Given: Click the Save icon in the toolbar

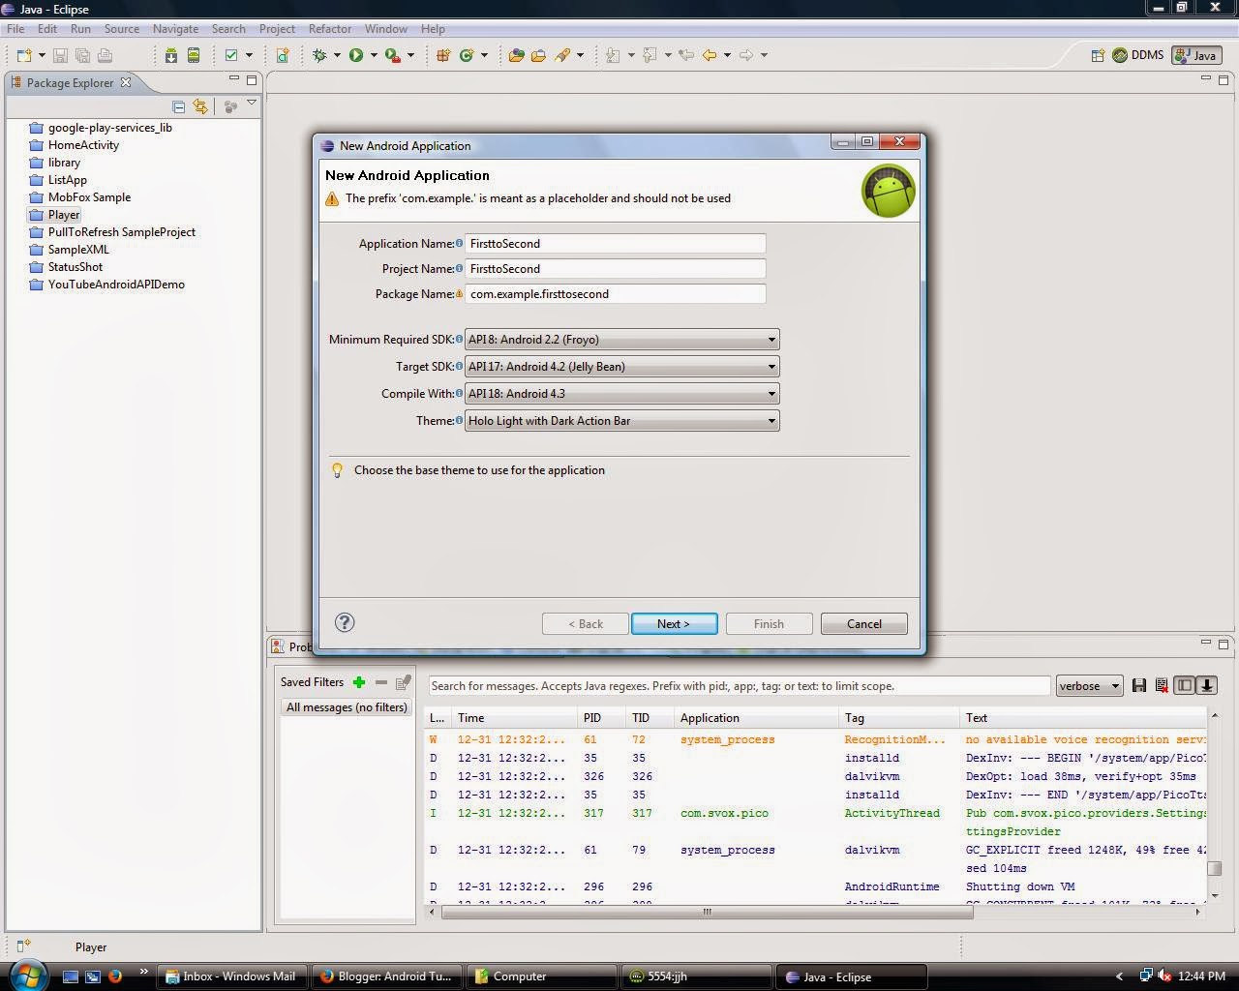Looking at the screenshot, I should [60, 55].
